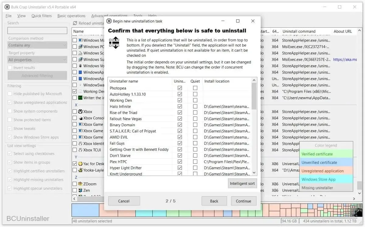Click the Xbox TCUI row icon
365x227 pixels.
[80, 150]
